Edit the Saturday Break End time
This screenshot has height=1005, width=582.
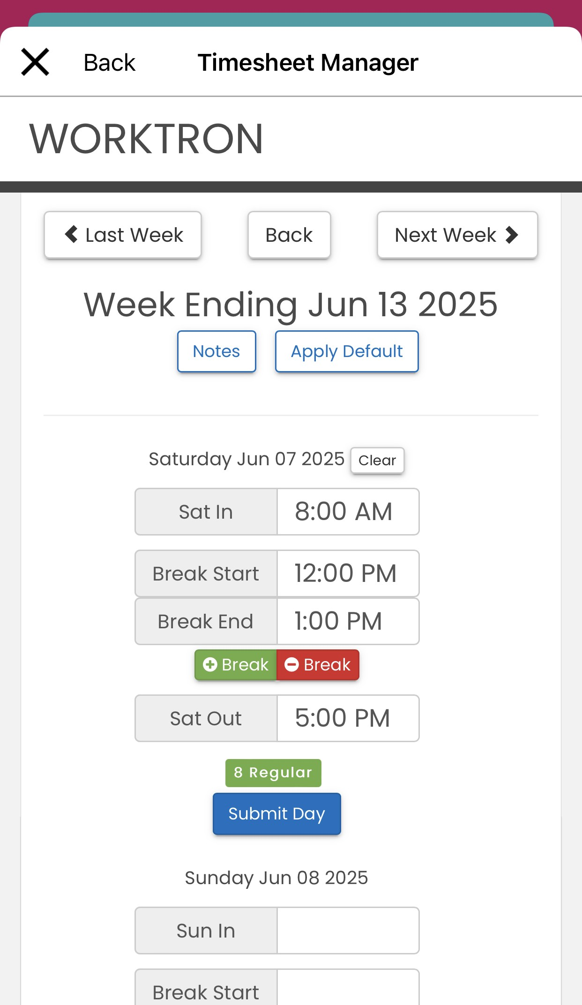(348, 621)
